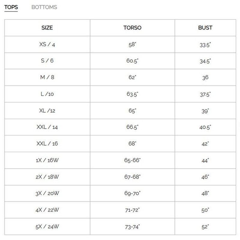Switch to the BOTTOMS tab
Viewport: 240px width, 240px height.
44,7
